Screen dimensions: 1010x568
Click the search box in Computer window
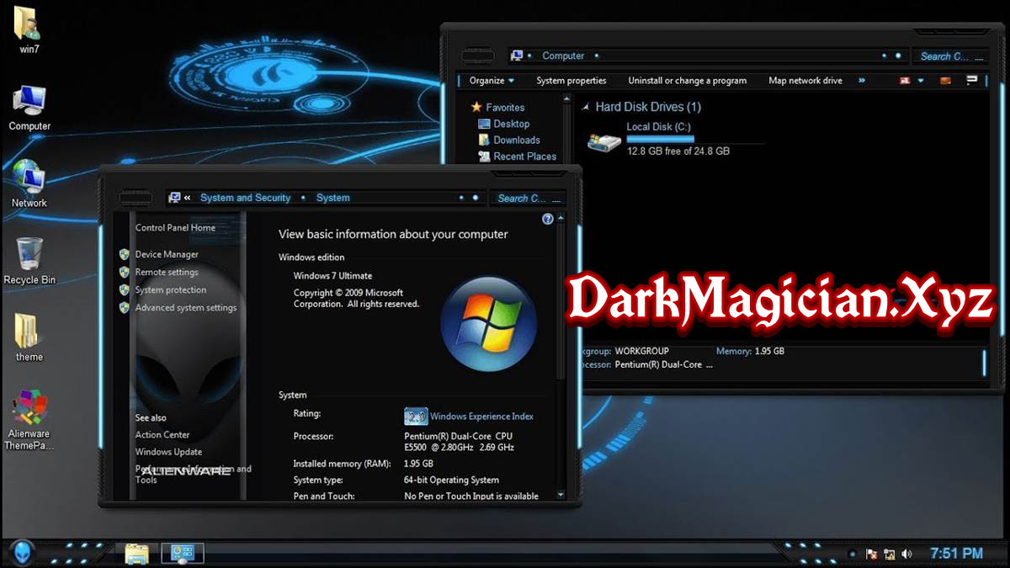pyautogui.click(x=949, y=56)
